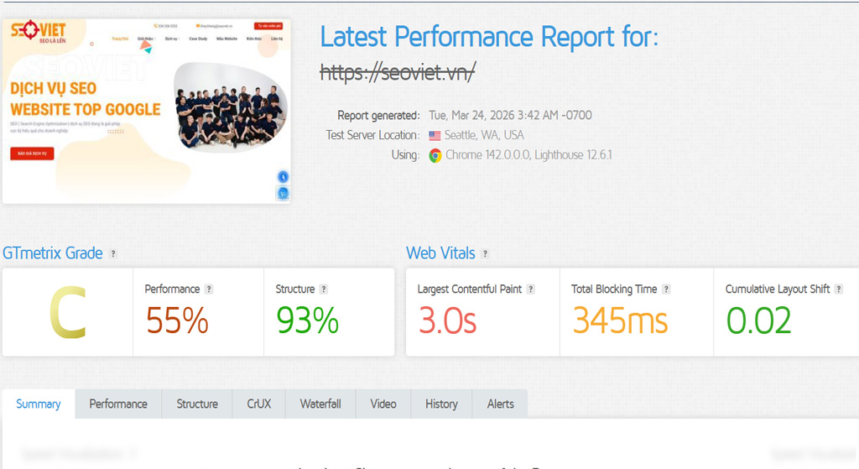Select the Summary tab

pyautogui.click(x=39, y=404)
